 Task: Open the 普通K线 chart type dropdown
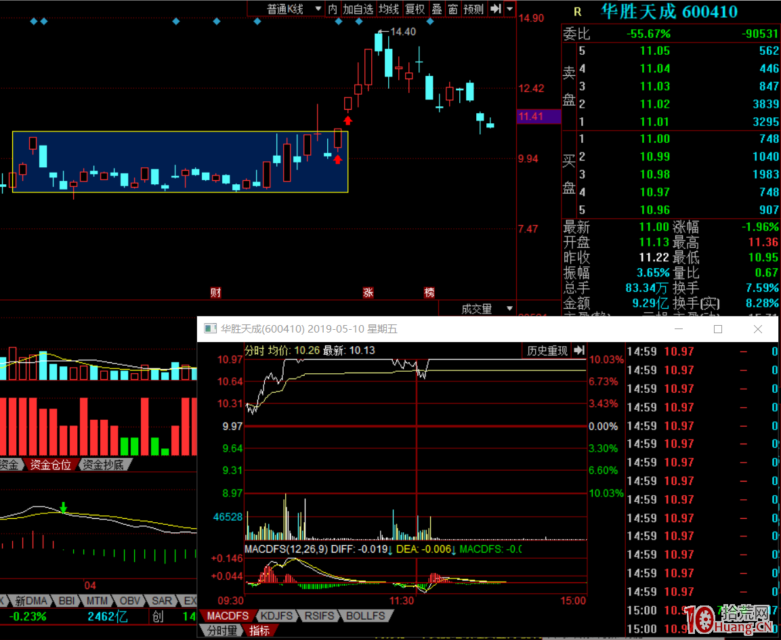294,9
